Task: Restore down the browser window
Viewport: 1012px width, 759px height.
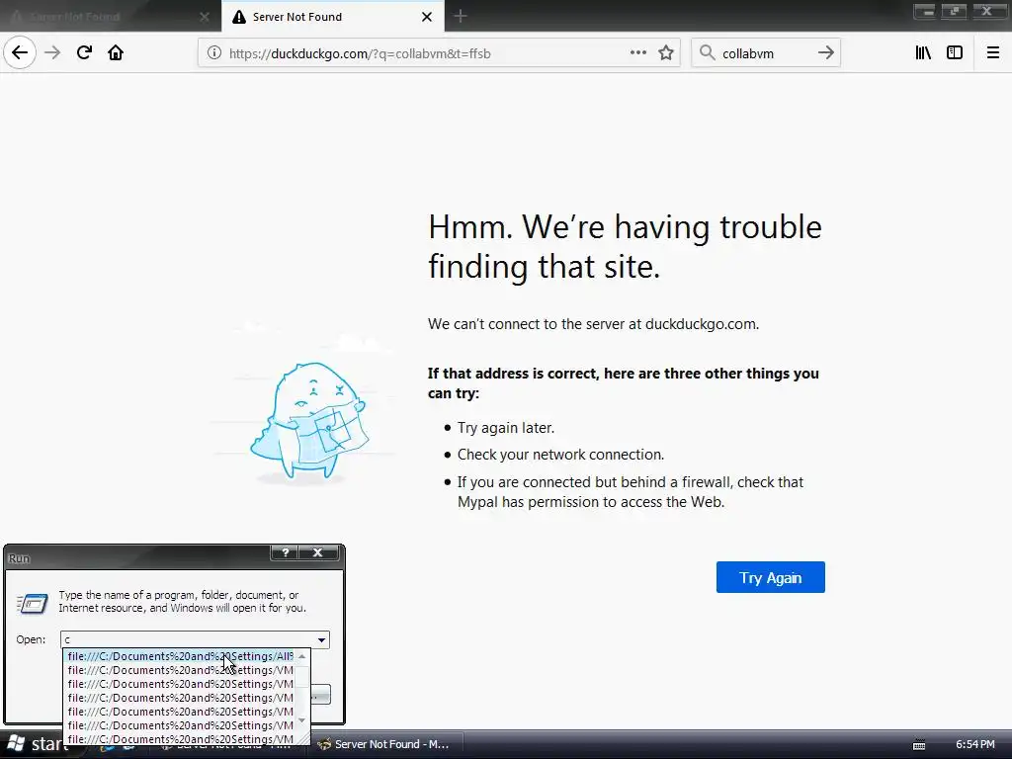Action: (x=954, y=11)
